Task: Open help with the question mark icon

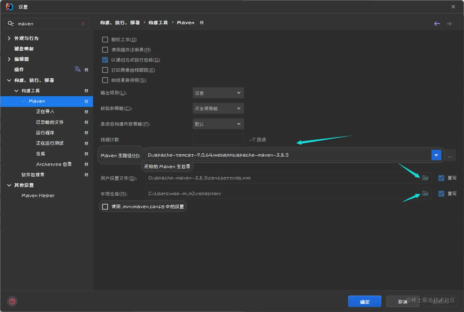Action: click(x=12, y=301)
